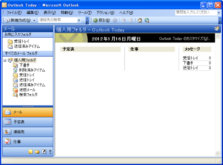This screenshot has width=223, height=165.
Task: Open the ツール(T) menu
Action: pos(85,13)
